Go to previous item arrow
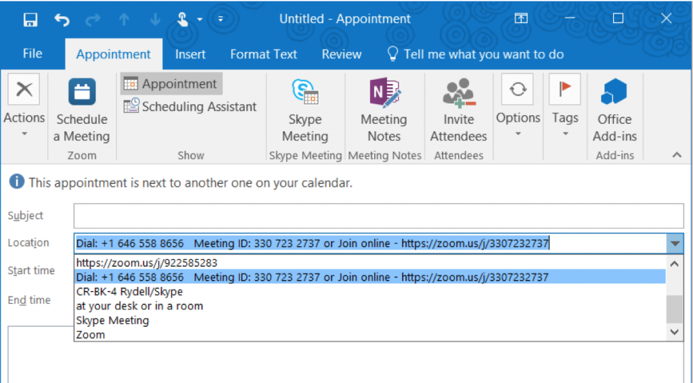This screenshot has width=693, height=383. click(125, 19)
